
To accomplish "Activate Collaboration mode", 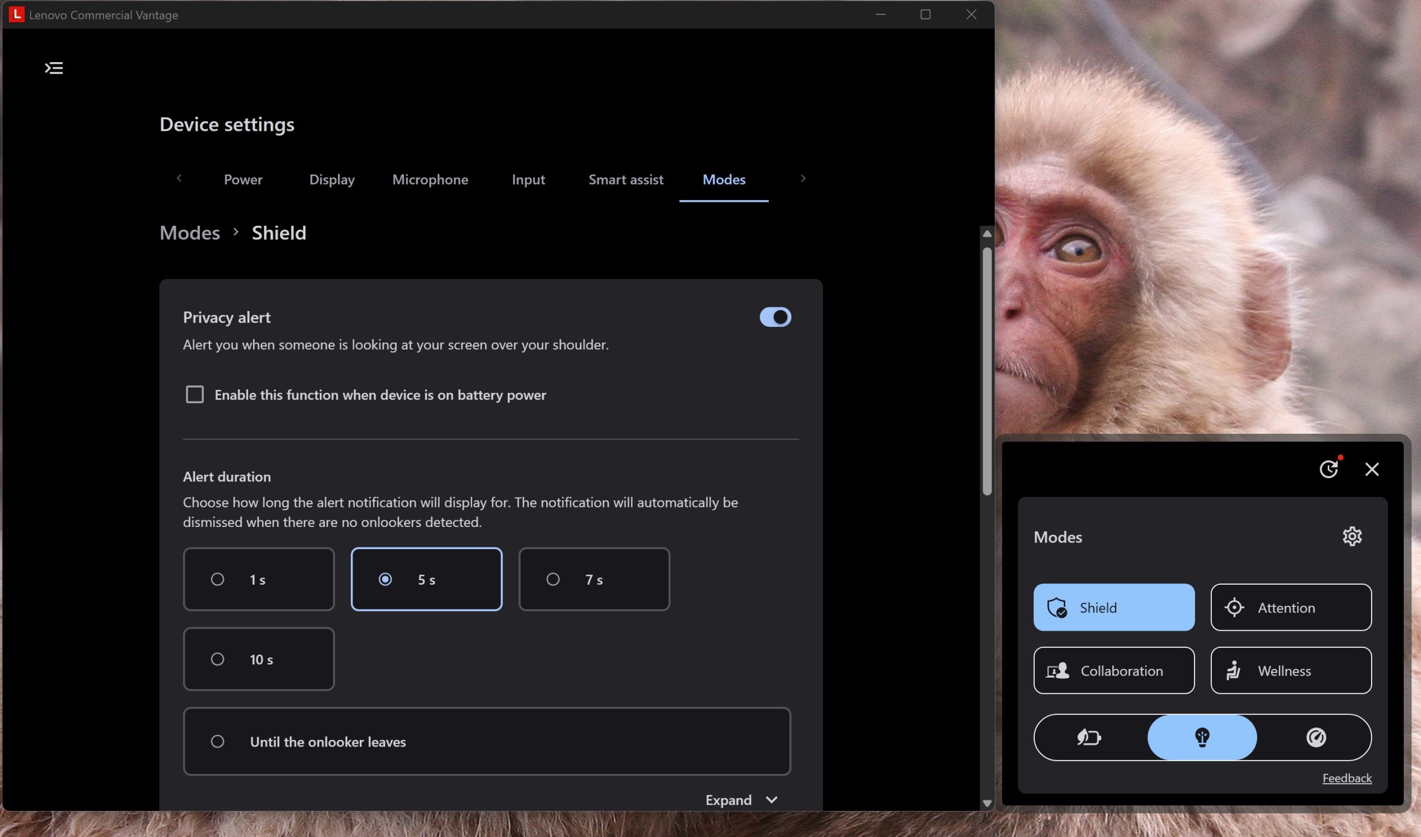I will 1113,671.
